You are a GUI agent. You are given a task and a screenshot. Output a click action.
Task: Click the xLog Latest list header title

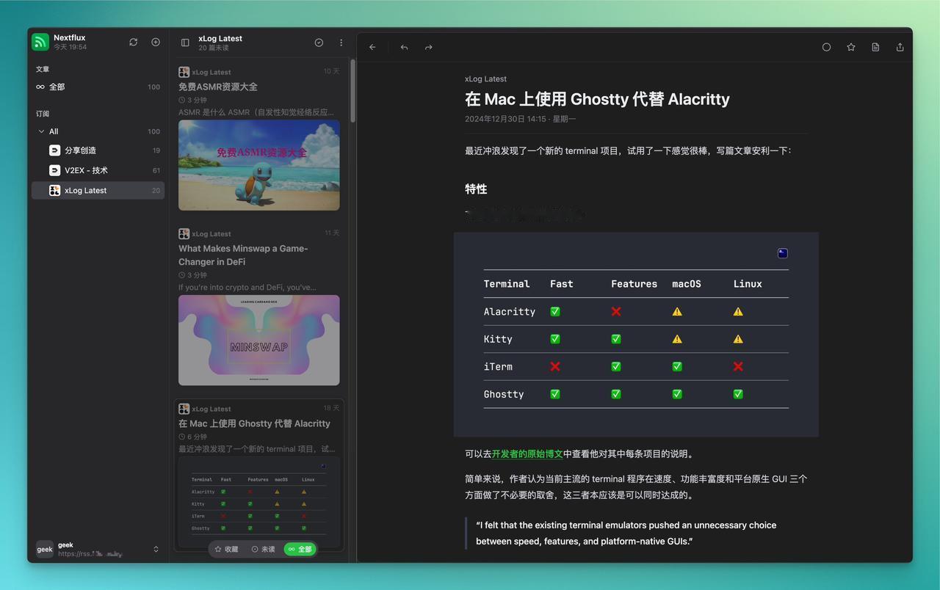[220, 38]
